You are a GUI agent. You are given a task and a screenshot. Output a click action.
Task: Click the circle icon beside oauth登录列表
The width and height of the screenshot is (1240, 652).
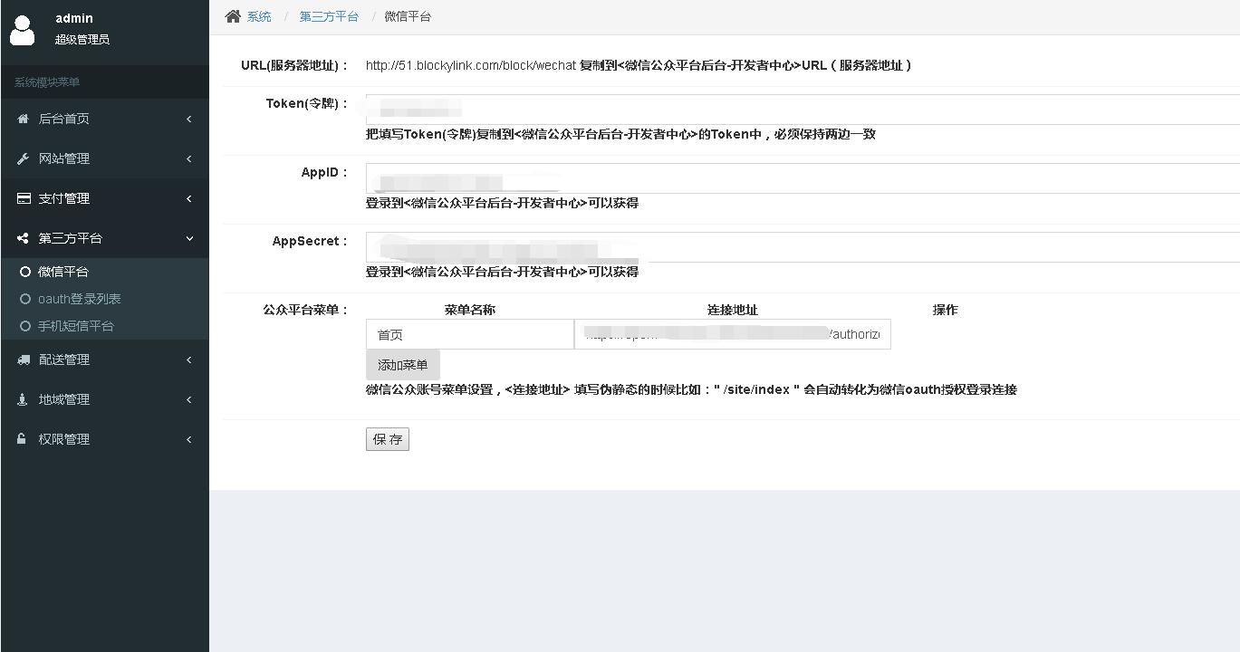click(25, 299)
